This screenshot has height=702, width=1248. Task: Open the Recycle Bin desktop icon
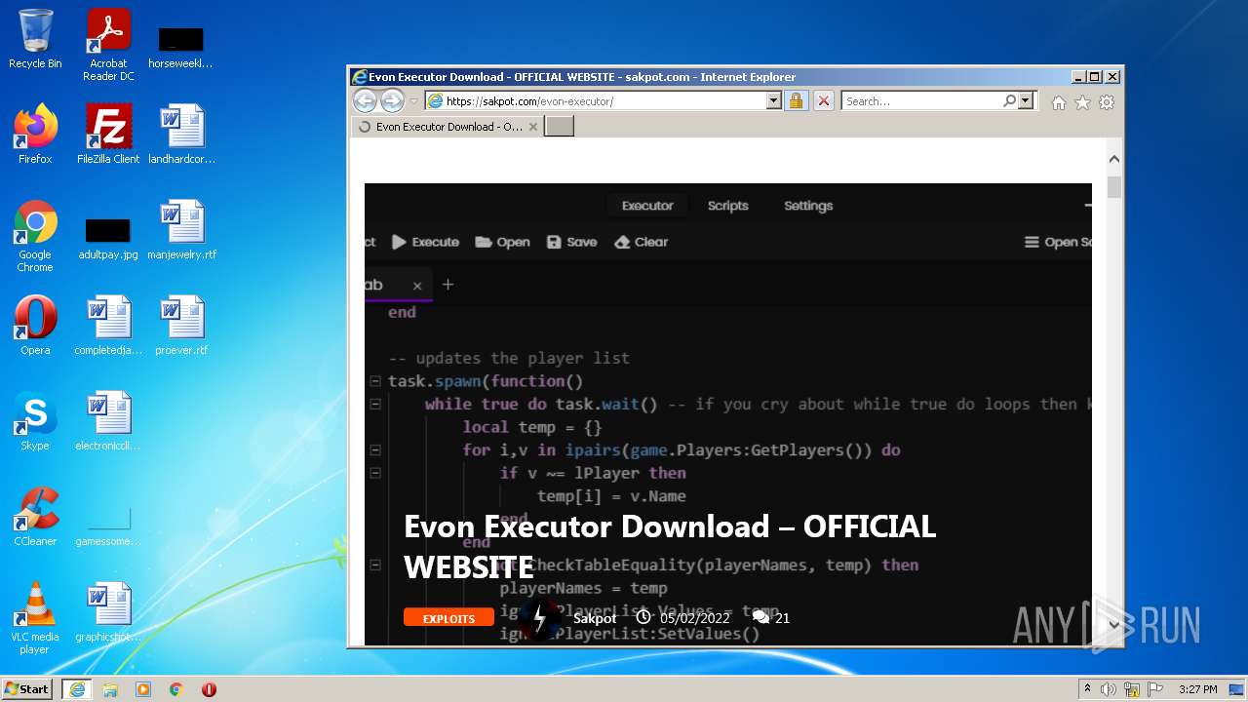tap(35, 39)
